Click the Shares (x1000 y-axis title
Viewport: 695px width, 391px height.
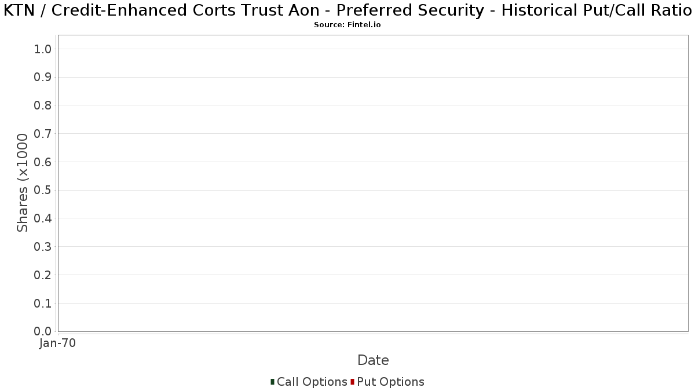click(23, 182)
